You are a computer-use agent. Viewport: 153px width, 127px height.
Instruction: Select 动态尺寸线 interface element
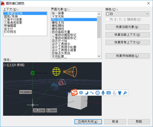pyautogui.click(x=74, y=41)
